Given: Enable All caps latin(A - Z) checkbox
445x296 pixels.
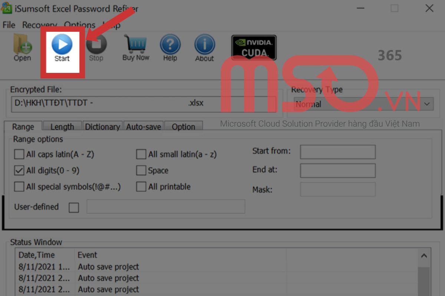Looking at the screenshot, I should coord(19,154).
